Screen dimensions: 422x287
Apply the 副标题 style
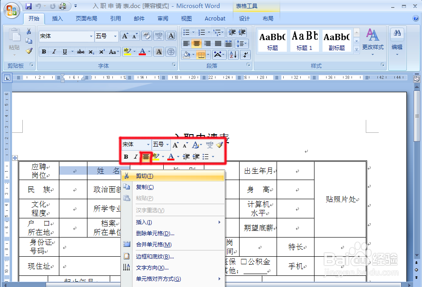coord(337,41)
